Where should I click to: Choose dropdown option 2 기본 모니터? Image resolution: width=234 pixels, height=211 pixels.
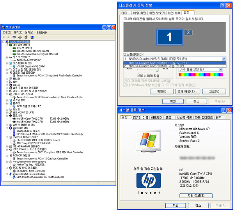click(175, 66)
